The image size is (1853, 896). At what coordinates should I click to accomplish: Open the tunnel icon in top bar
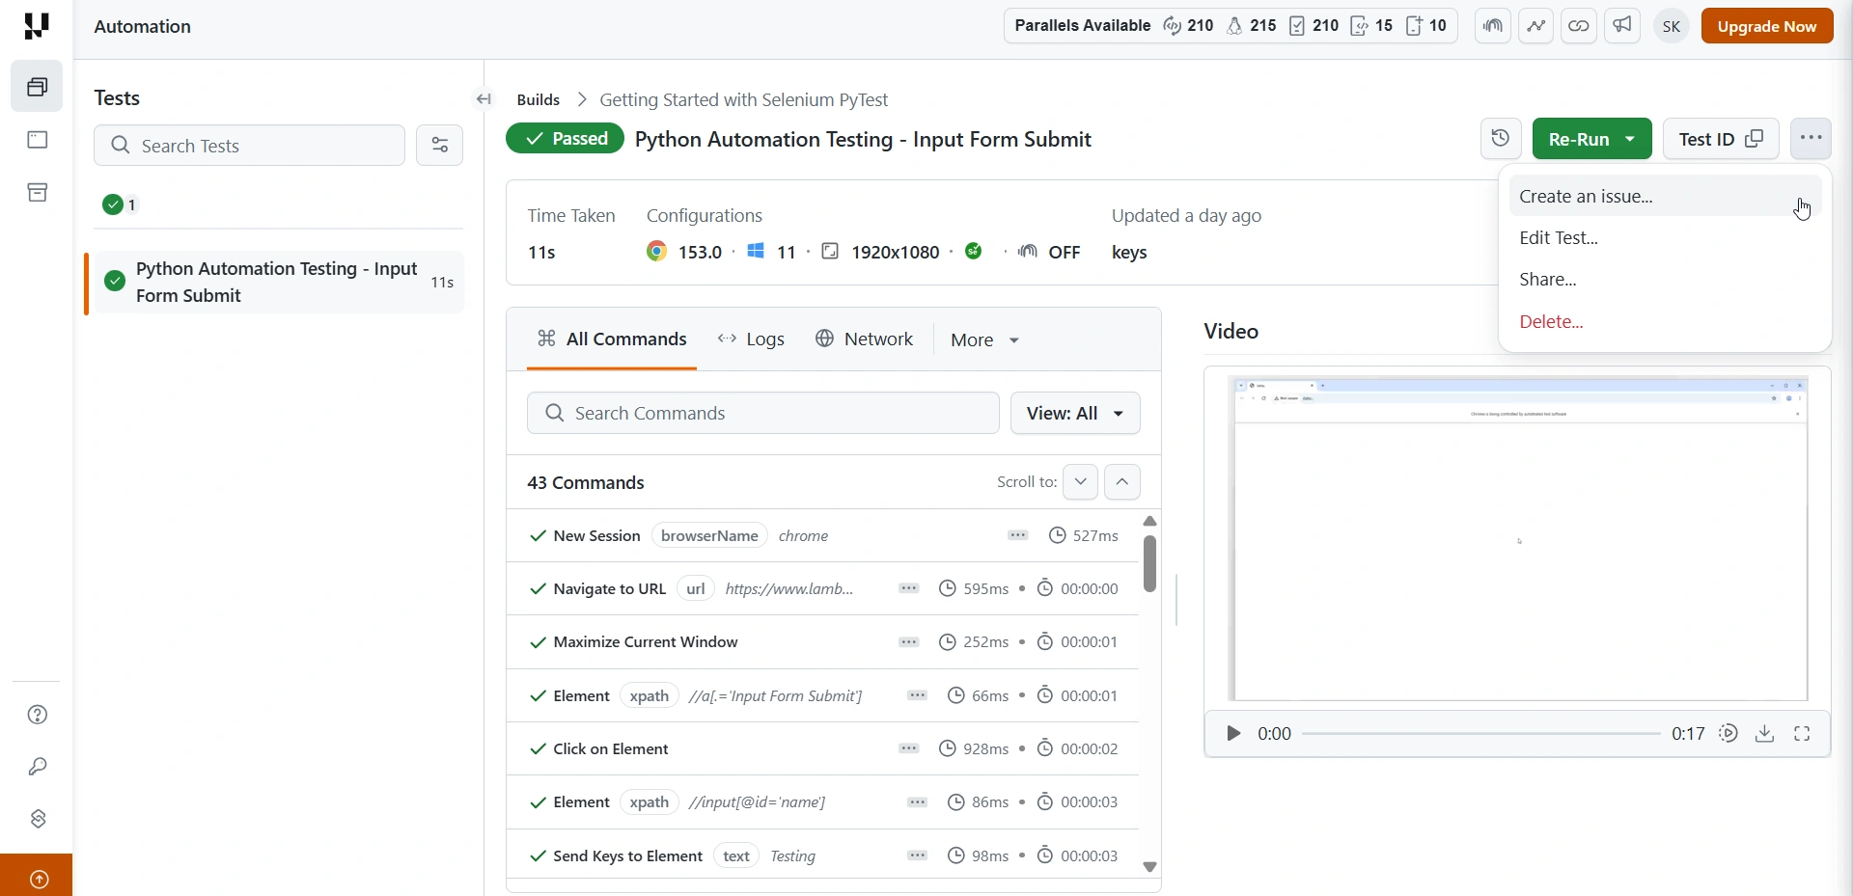[x=1493, y=26]
